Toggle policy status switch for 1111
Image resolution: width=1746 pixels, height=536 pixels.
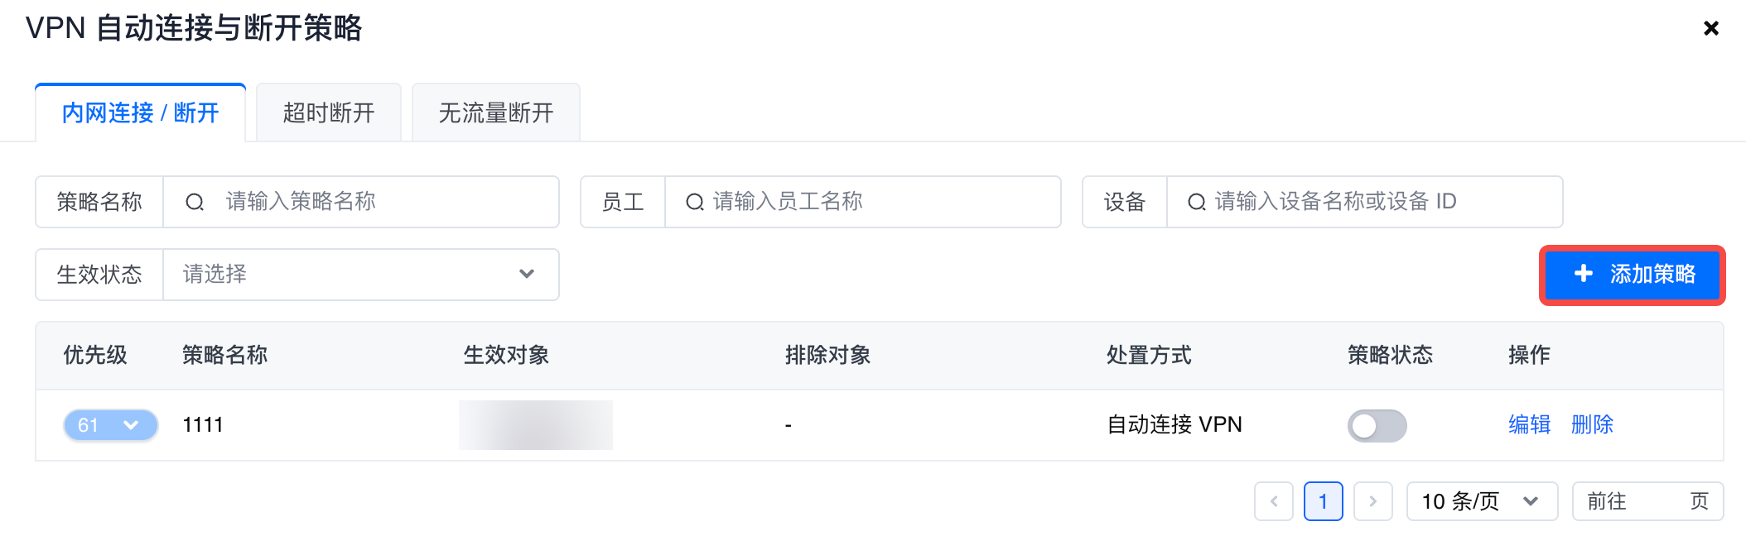pyautogui.click(x=1377, y=426)
